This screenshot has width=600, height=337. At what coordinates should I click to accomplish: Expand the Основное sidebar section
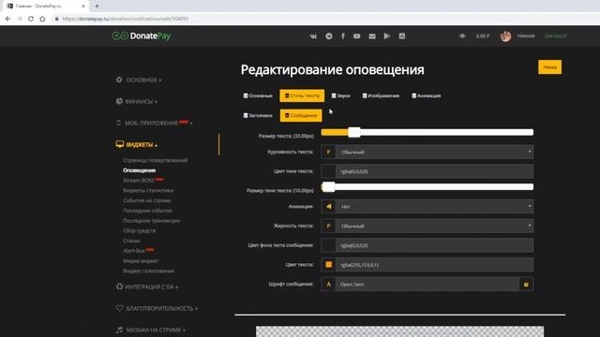[x=139, y=80]
